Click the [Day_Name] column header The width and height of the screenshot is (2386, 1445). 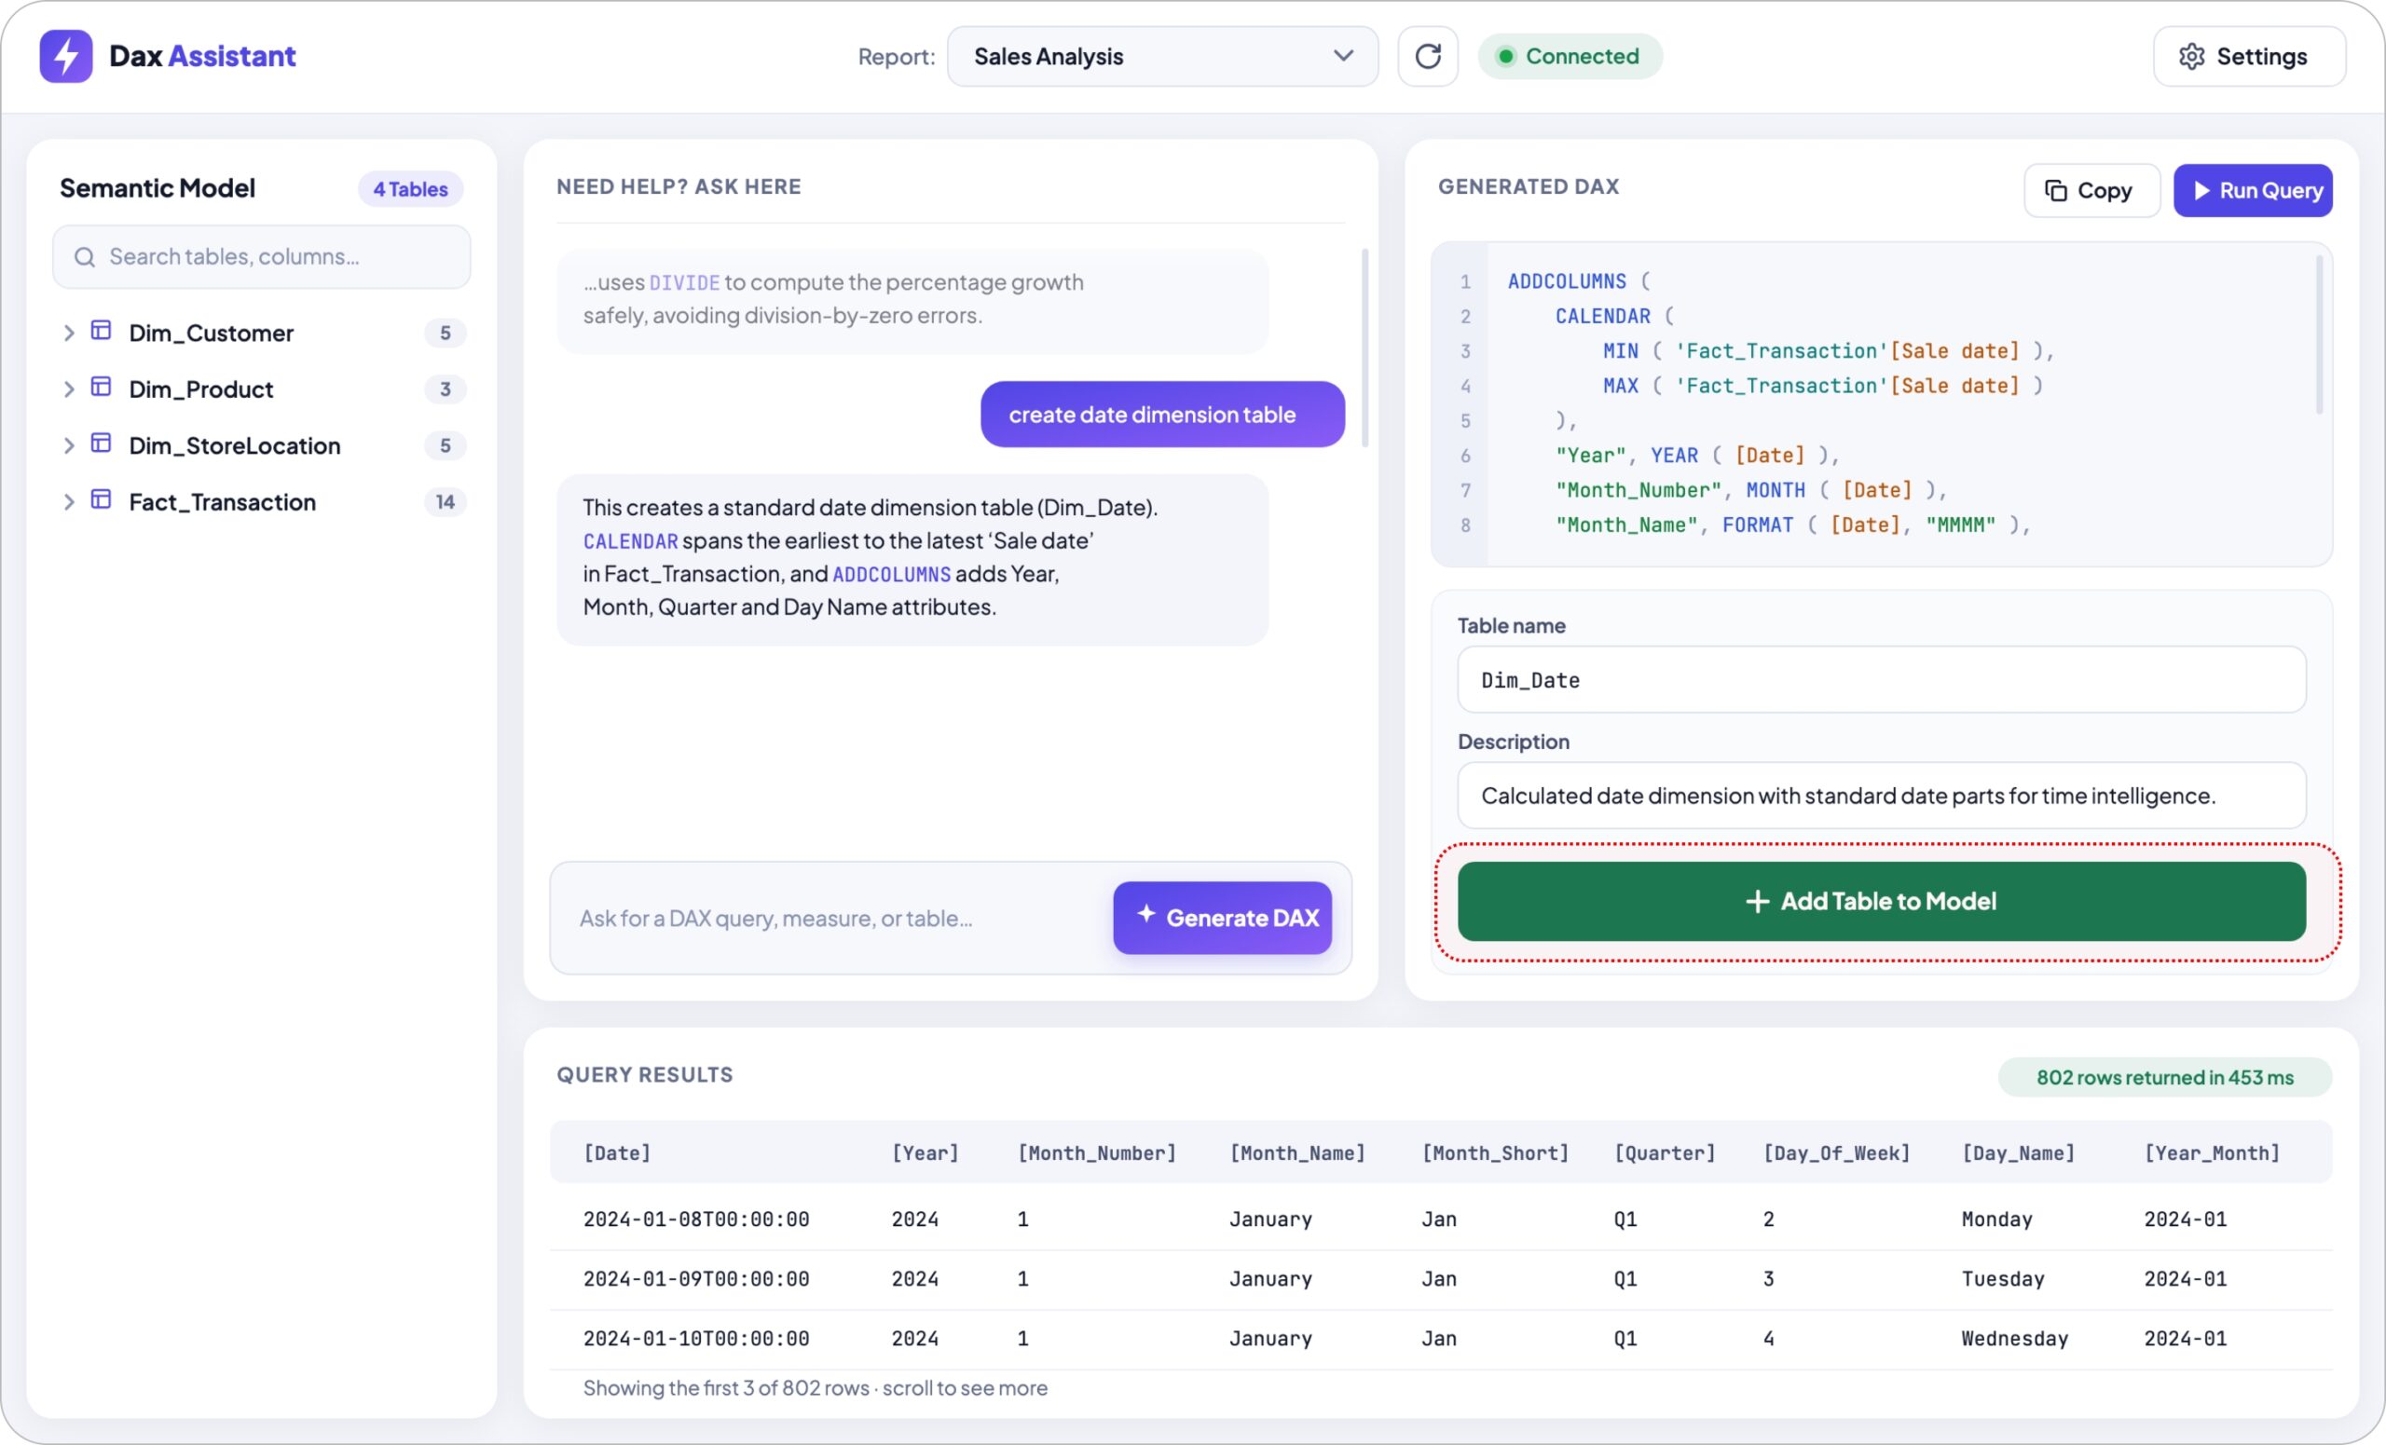(x=2018, y=1152)
